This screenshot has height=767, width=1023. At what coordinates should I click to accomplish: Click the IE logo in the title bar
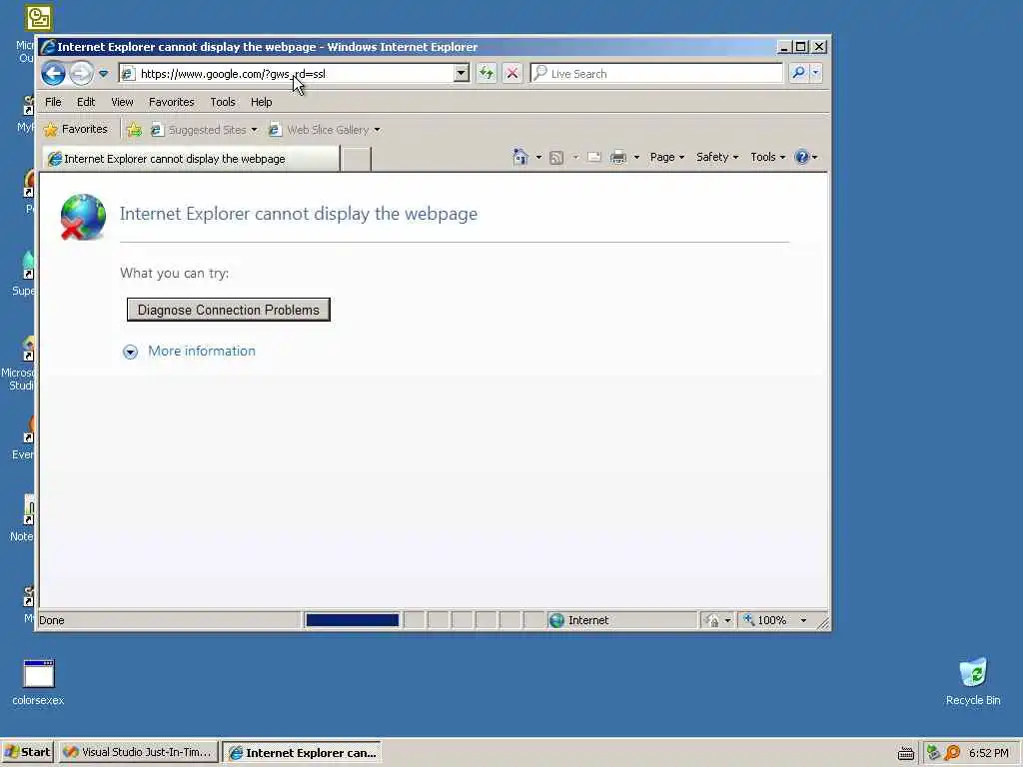(x=48, y=47)
